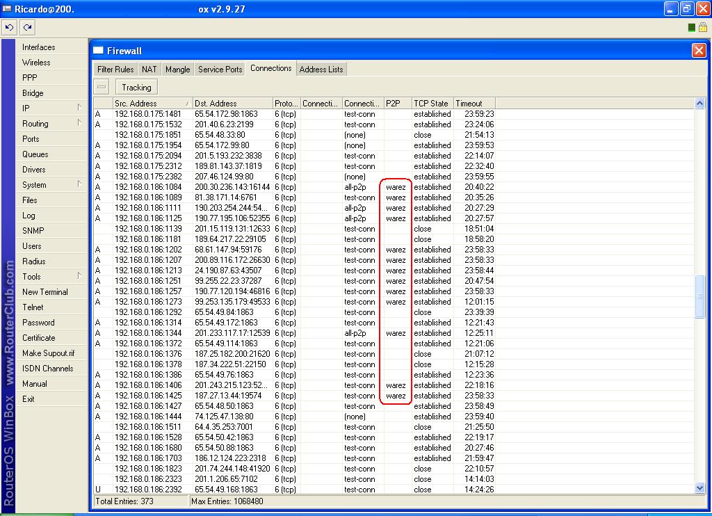
Task: Expand the Tools submenu arrow
Action: (x=79, y=275)
